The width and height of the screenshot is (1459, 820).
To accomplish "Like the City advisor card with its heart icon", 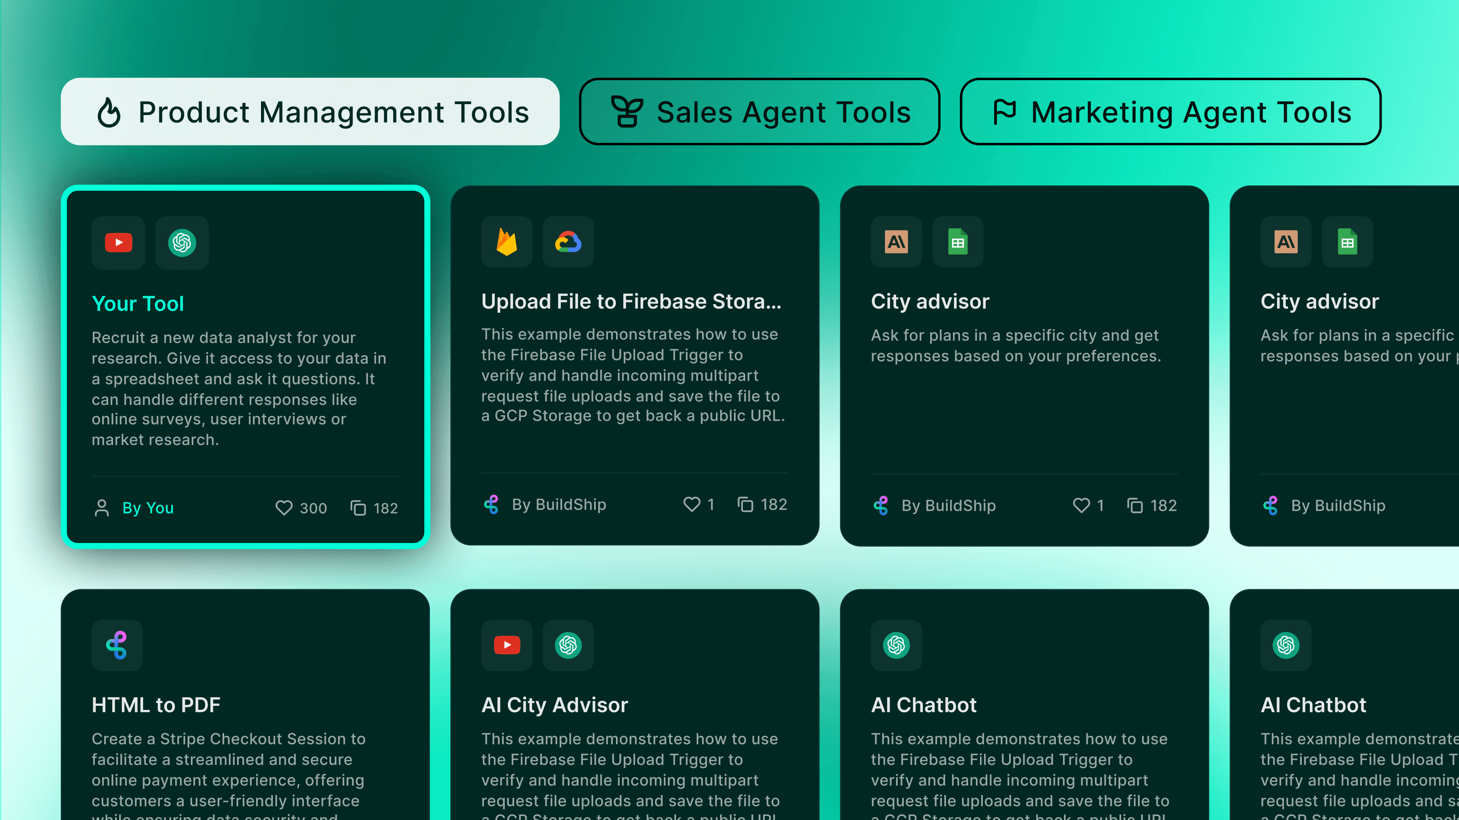I will pyautogui.click(x=1081, y=505).
